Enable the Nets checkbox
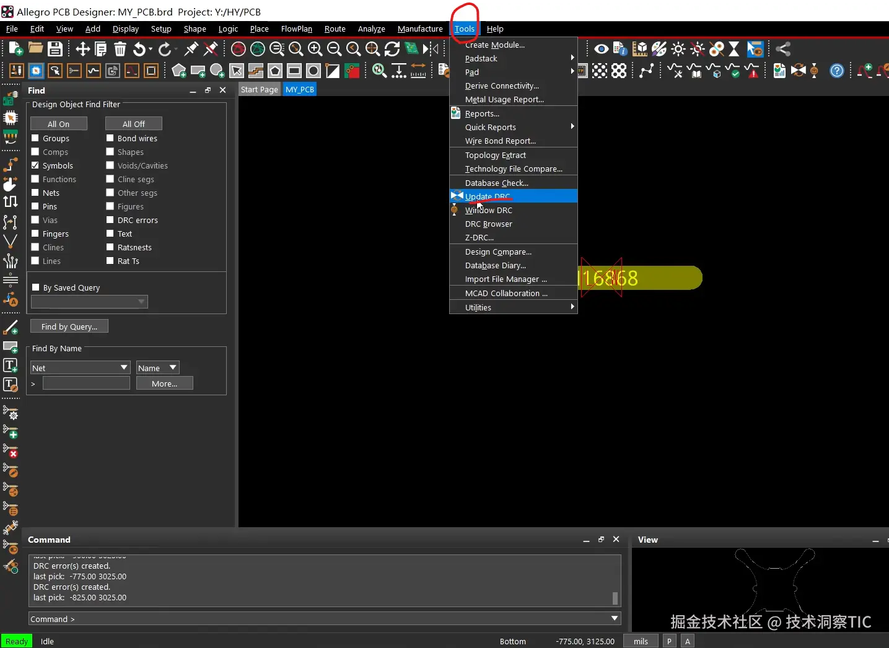 pos(35,193)
